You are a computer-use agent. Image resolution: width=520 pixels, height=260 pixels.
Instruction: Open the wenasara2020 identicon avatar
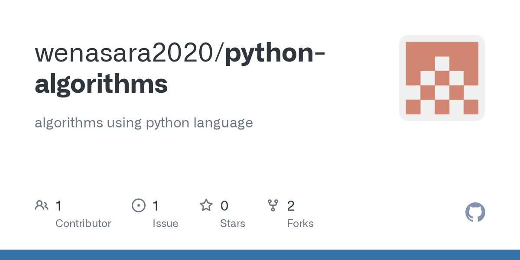pyautogui.click(x=442, y=78)
